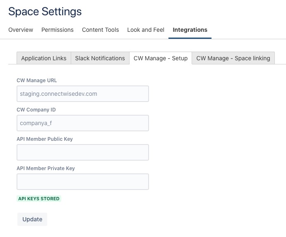Click the Integrations tab

click(x=190, y=30)
